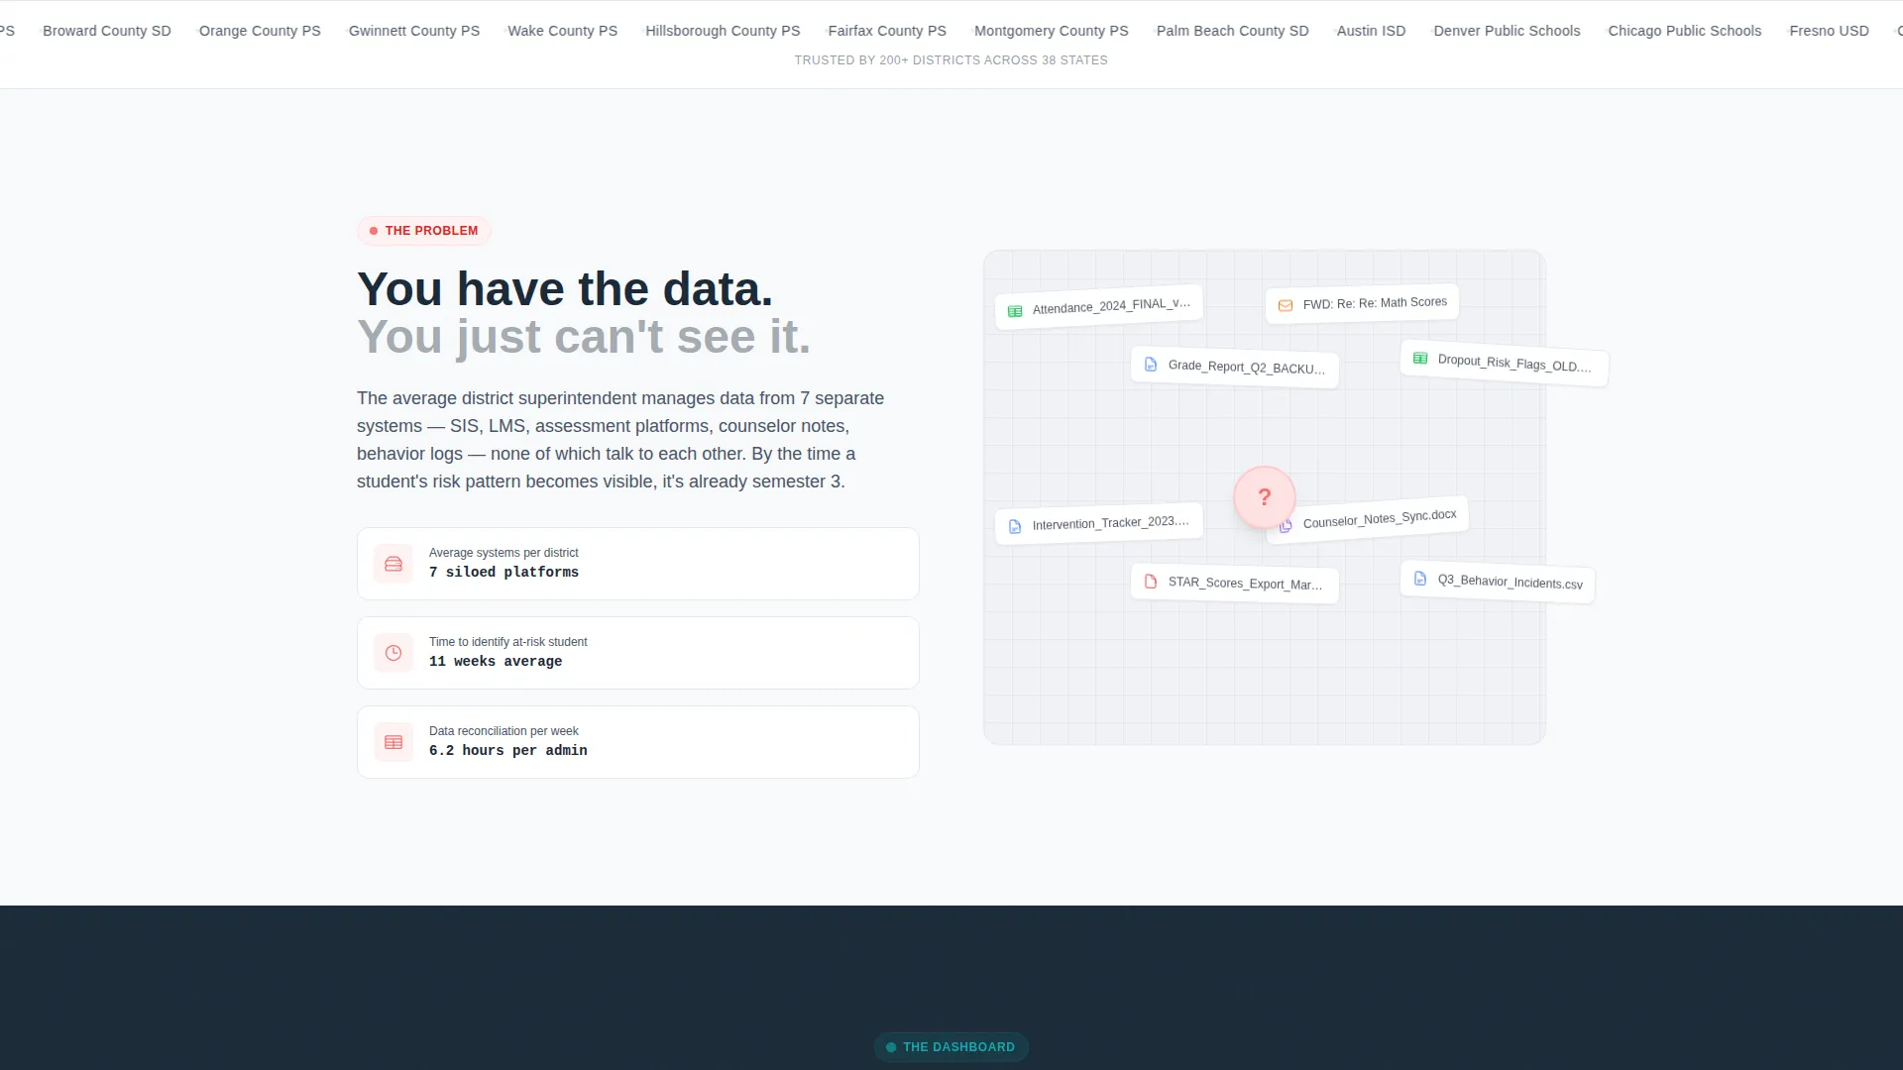The image size is (1903, 1070).
Task: Select the Attendance_2024_FINAL_v file name
Action: [x=1111, y=306]
